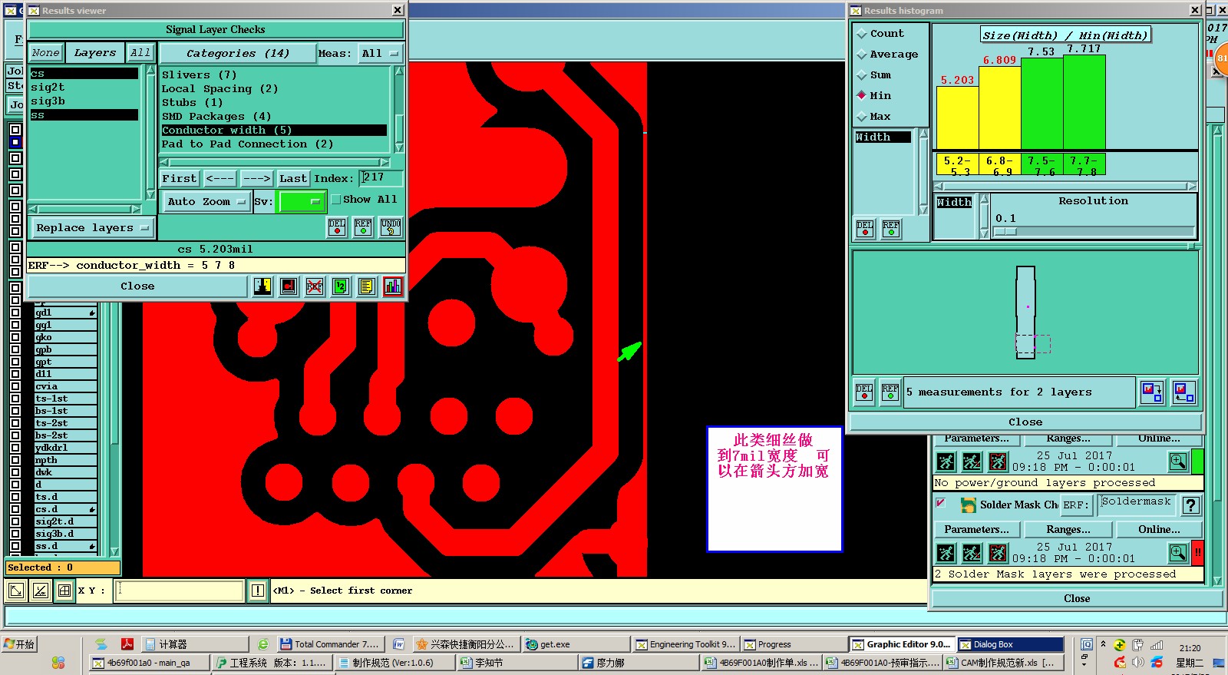Click the UNDO icon in Results viewer

tap(391, 227)
